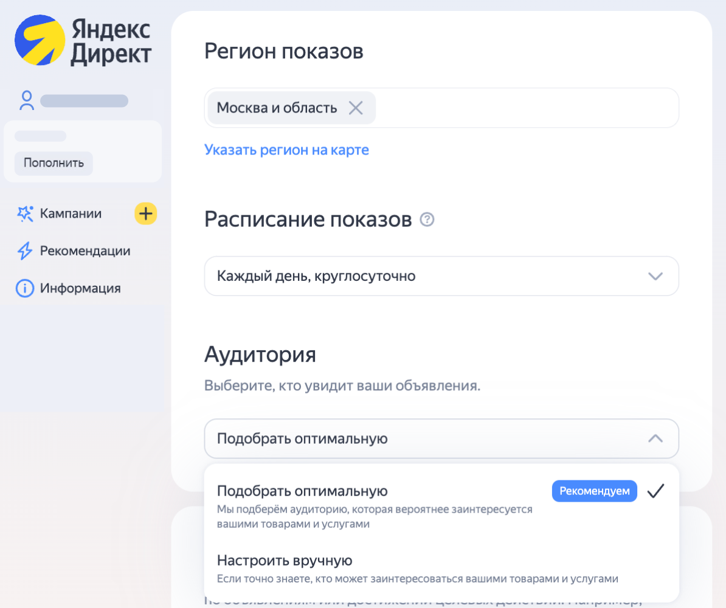Follow the Указать регион на карте link
Image resolution: width=726 pixels, height=608 pixels.
(x=286, y=150)
